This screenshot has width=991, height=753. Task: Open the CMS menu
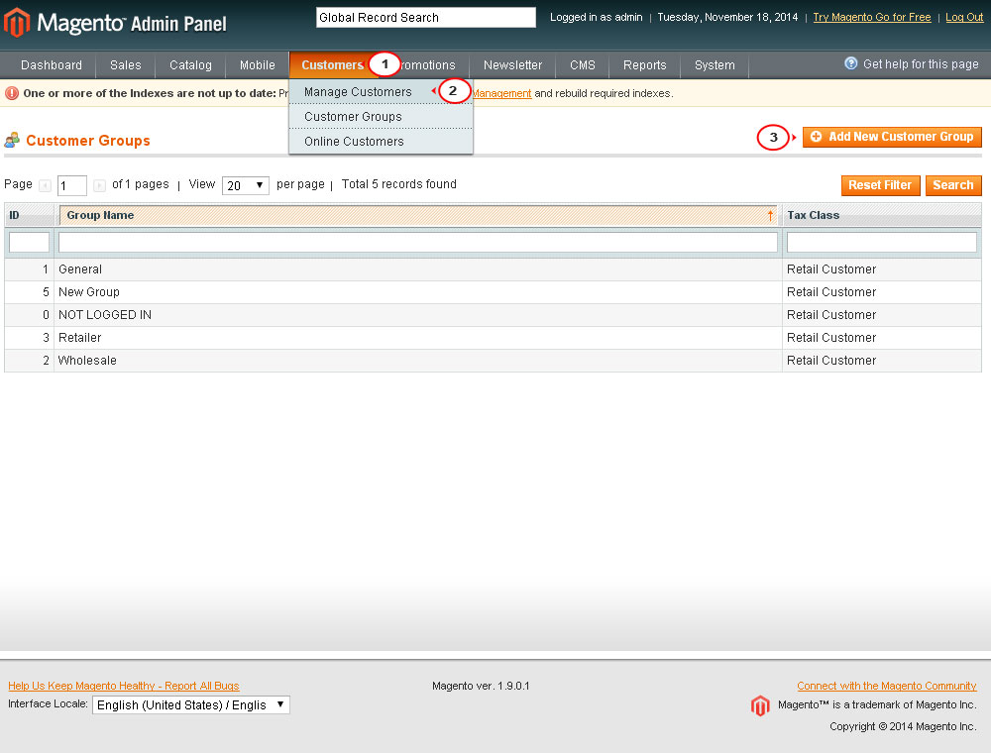click(582, 65)
